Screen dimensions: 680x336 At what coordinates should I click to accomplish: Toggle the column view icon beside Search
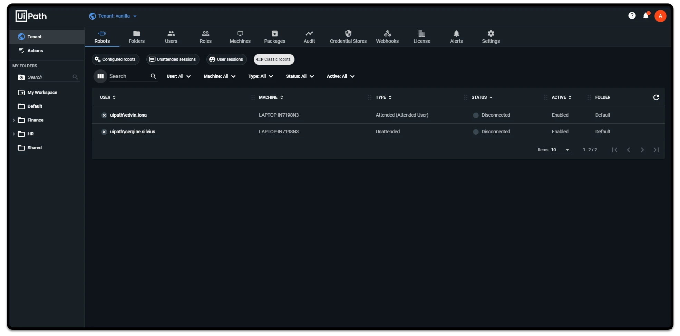100,76
